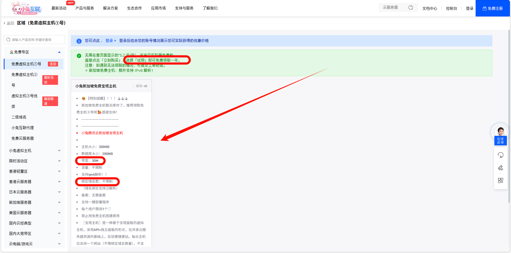This screenshot has height=253, width=511.
Task: Click the 小兔互联 rabbit logo
Action: [x=27, y=8]
